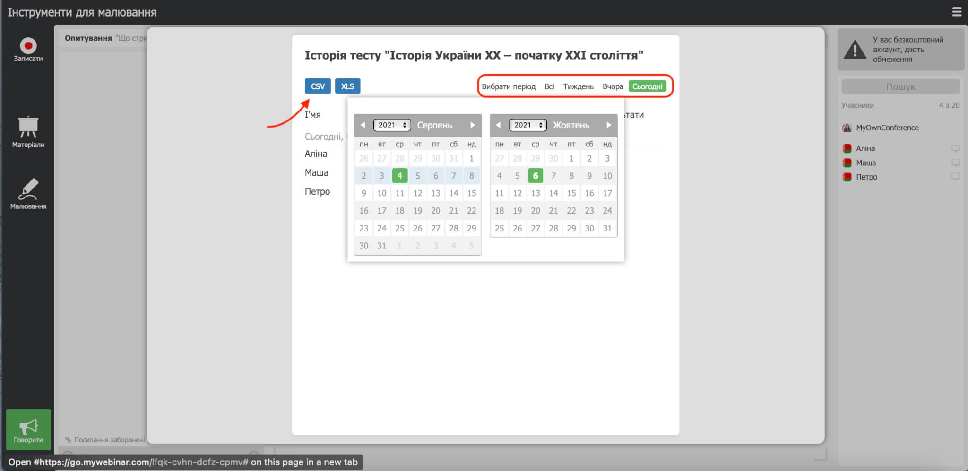Click the warning triangle free account icon
The width and height of the screenshot is (968, 471).
coord(855,50)
